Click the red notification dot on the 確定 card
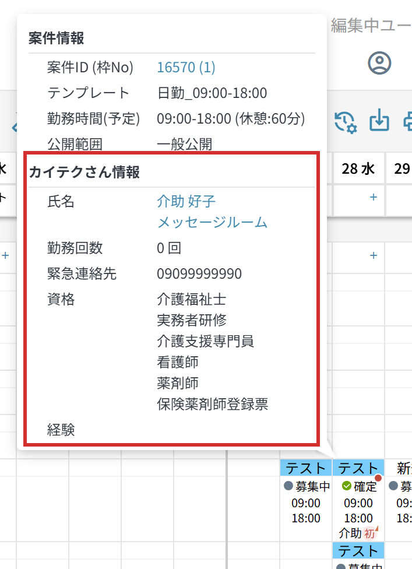Image resolution: width=412 pixels, height=569 pixels. point(378,478)
